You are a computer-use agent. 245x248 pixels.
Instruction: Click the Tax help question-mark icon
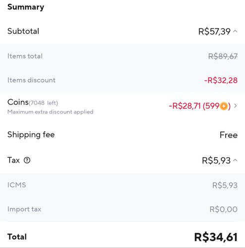point(27,160)
